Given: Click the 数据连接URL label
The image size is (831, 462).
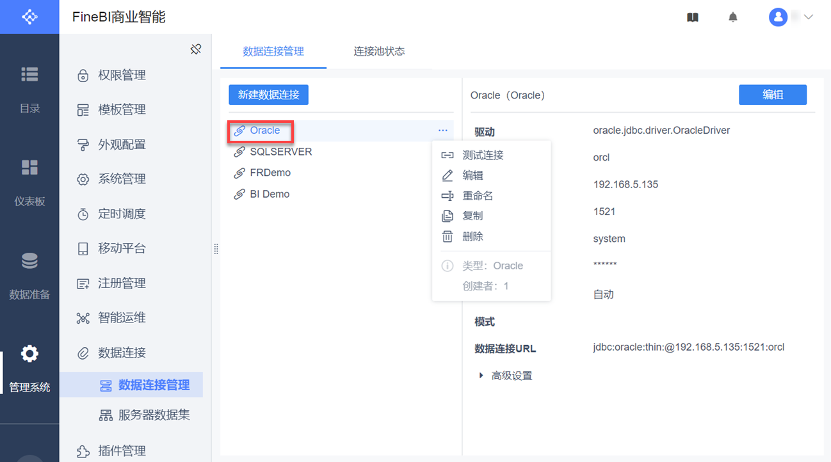Looking at the screenshot, I should point(505,349).
